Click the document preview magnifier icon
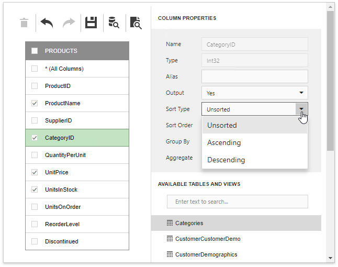Screen dimensions: 338x267 [136, 23]
